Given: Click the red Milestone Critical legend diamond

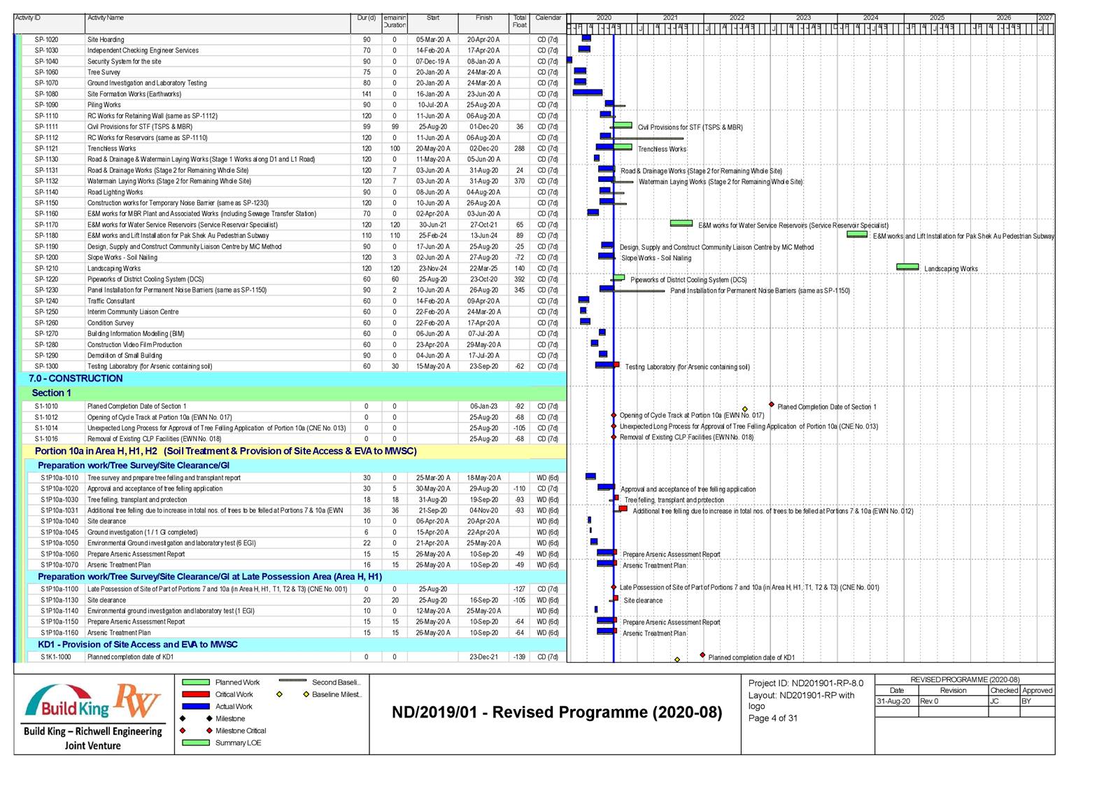Looking at the screenshot, I should point(209,731).
